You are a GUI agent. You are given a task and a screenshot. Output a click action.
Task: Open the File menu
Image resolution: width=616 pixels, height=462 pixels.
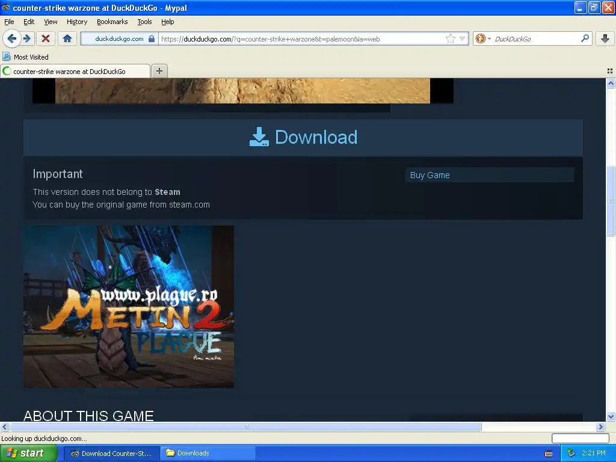pos(9,22)
